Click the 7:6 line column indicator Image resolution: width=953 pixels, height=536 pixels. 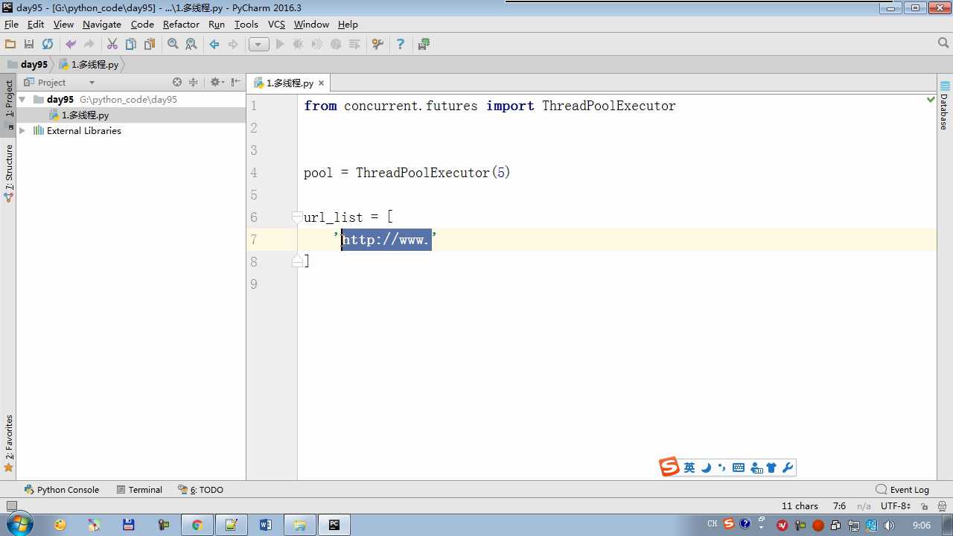pos(839,506)
